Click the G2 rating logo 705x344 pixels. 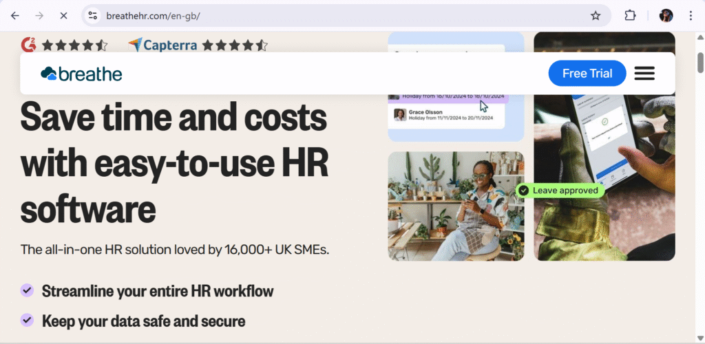pyautogui.click(x=28, y=45)
